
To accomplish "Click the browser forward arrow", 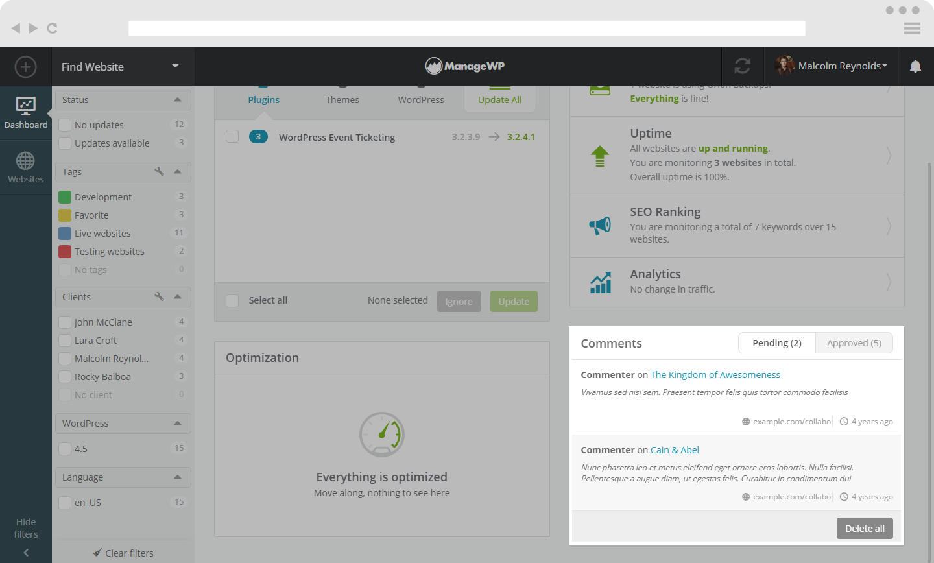I will coord(33,28).
